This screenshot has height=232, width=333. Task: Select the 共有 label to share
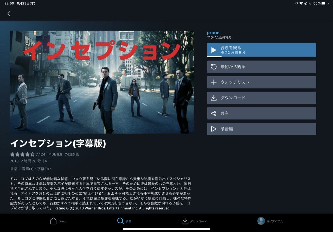tap(225, 113)
